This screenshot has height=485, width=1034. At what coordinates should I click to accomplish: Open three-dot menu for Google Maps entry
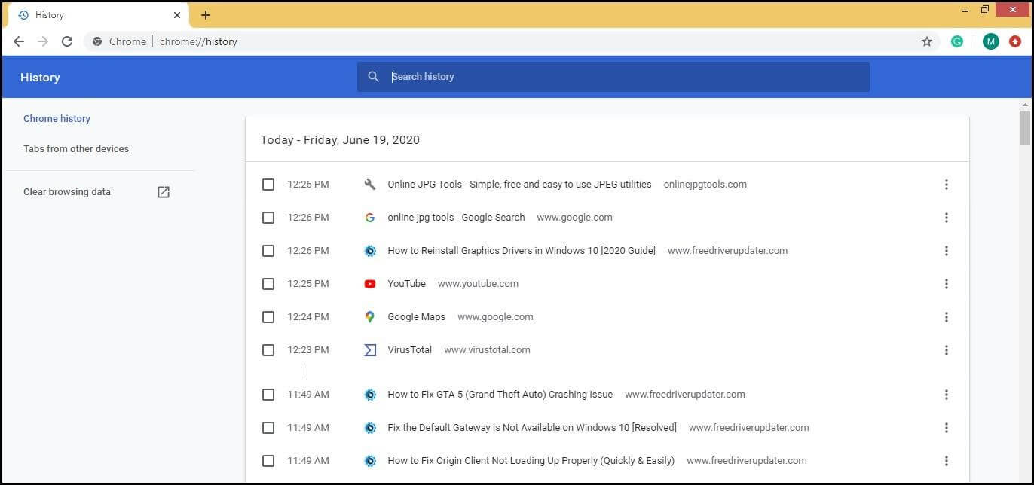947,317
